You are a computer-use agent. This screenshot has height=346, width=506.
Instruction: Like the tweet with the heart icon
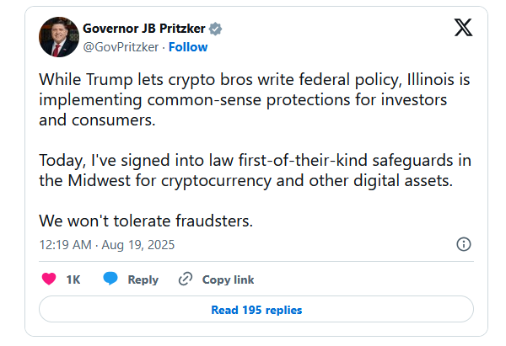click(49, 279)
